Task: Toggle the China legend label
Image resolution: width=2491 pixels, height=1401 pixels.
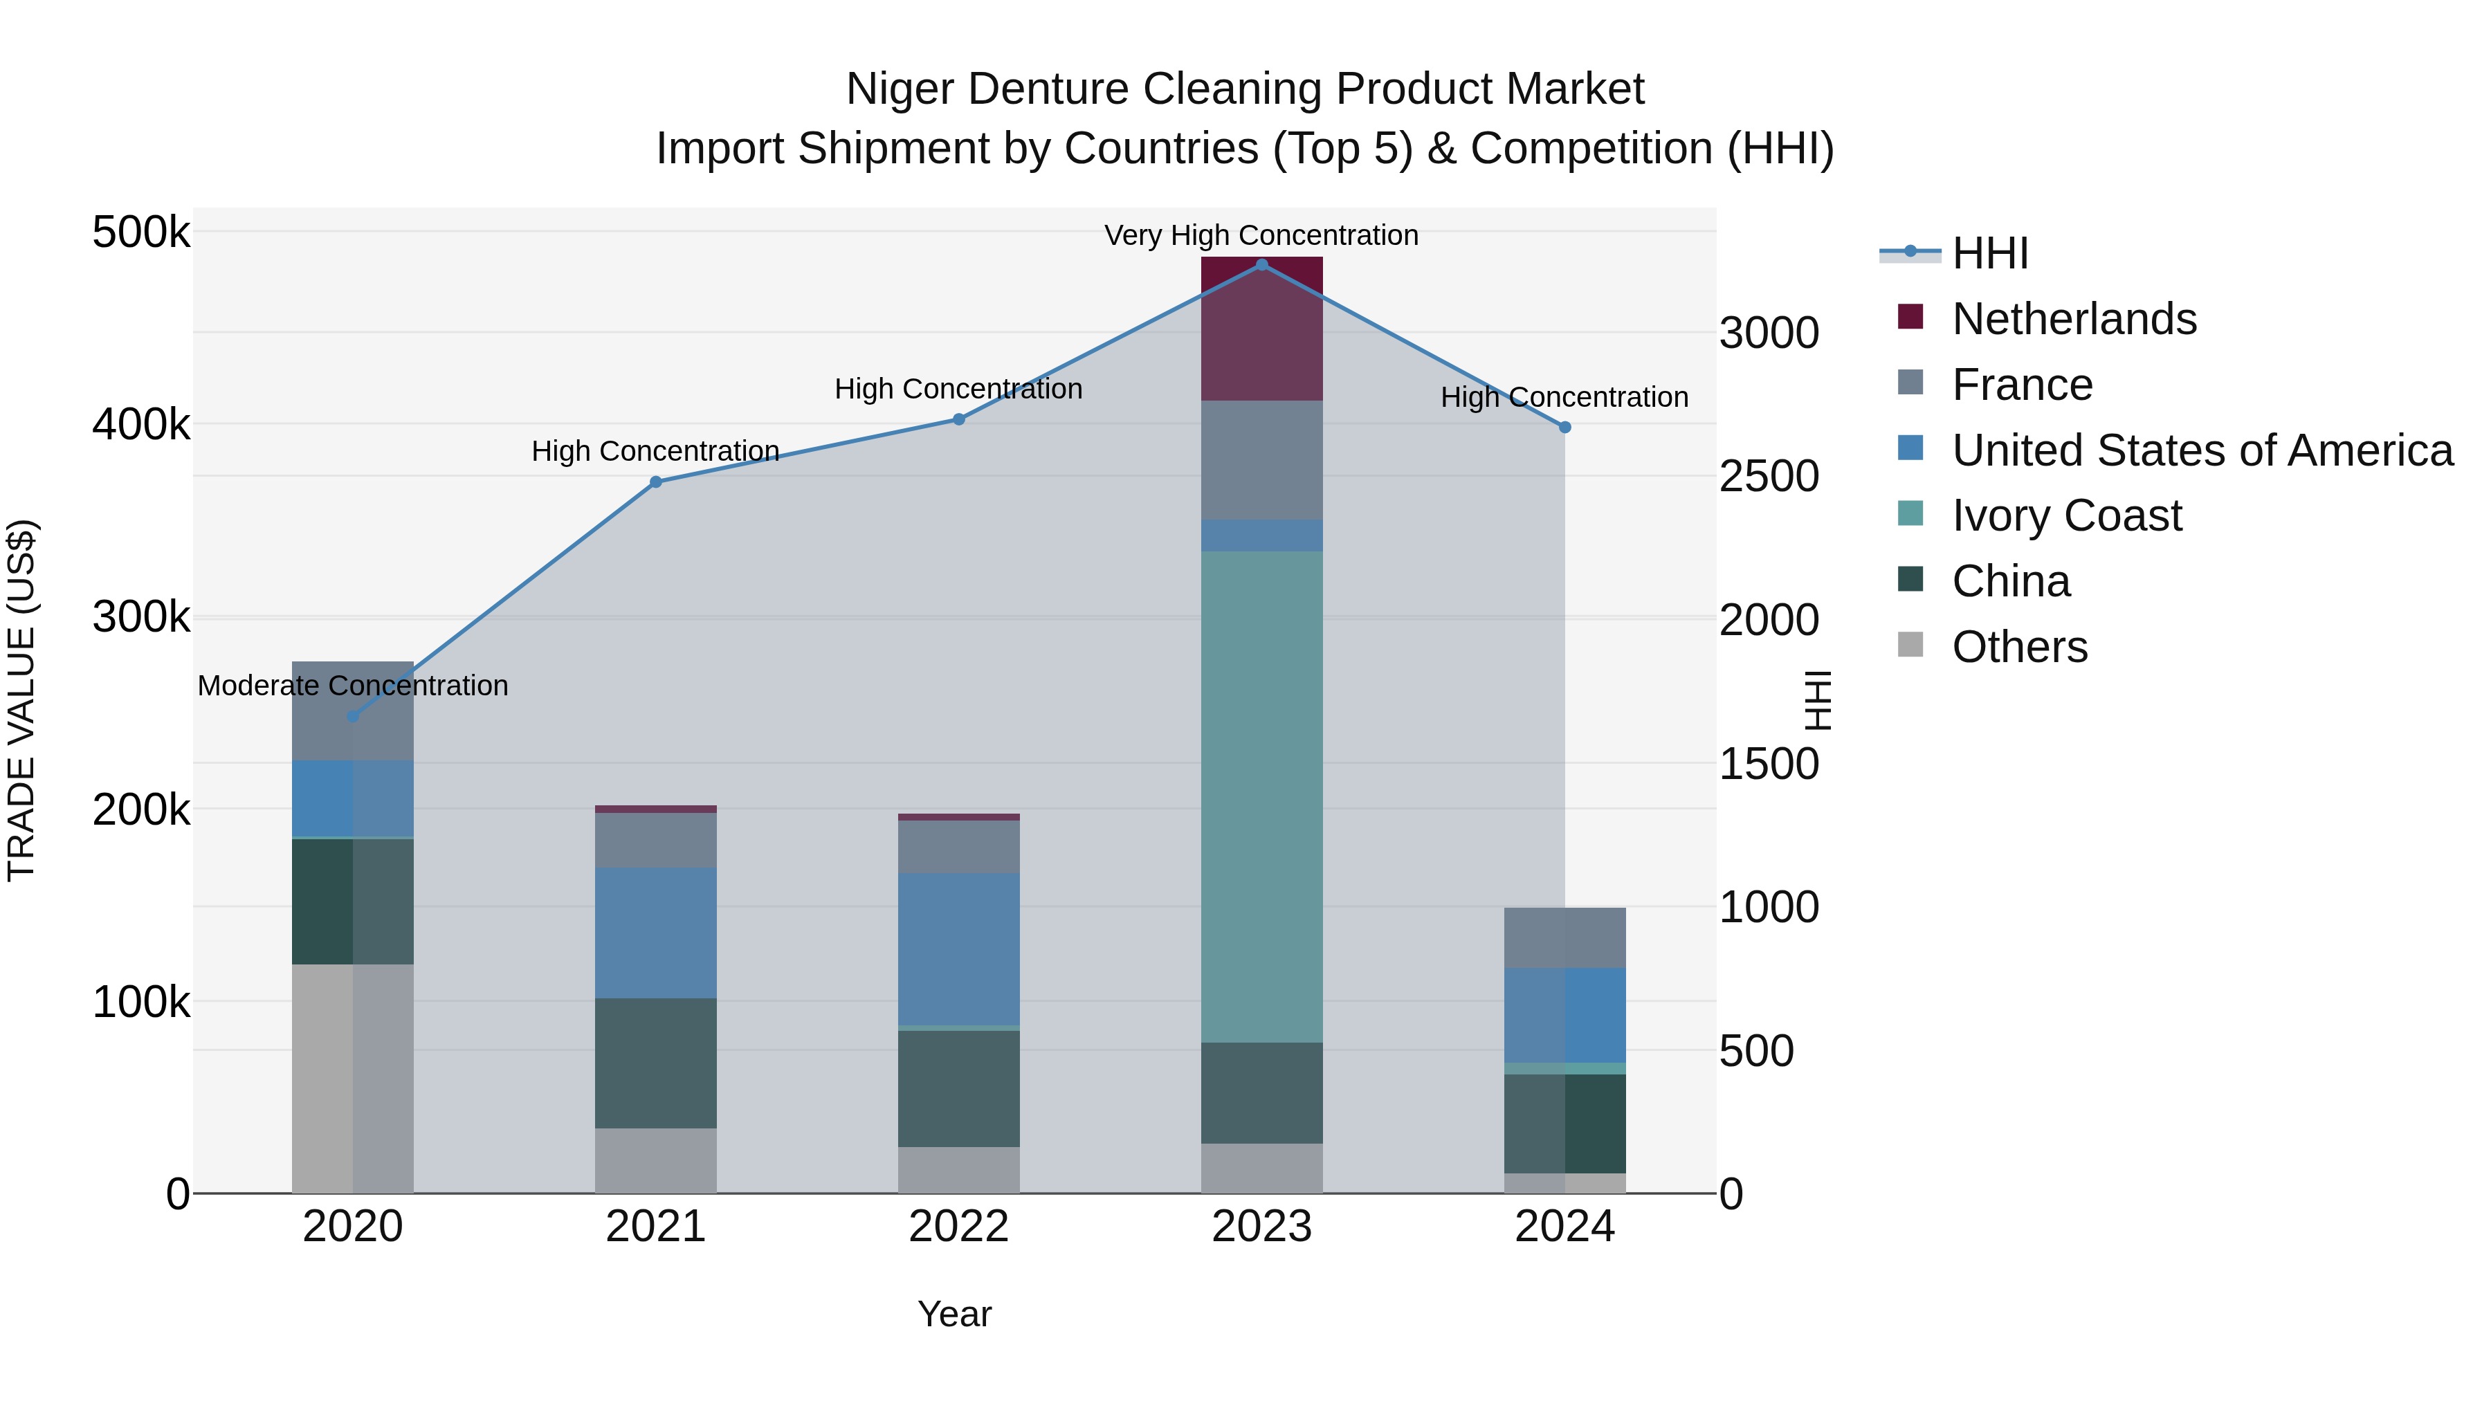Action: [2010, 581]
